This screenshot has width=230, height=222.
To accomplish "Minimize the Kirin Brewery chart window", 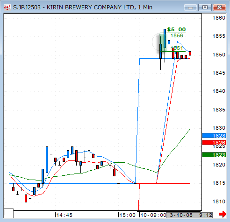I will pos(190,7).
